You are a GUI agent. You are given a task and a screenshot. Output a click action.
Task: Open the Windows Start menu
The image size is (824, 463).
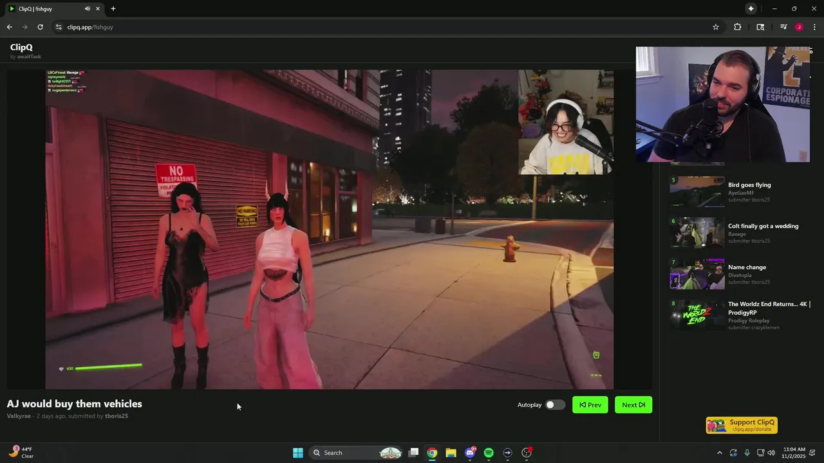point(297,453)
